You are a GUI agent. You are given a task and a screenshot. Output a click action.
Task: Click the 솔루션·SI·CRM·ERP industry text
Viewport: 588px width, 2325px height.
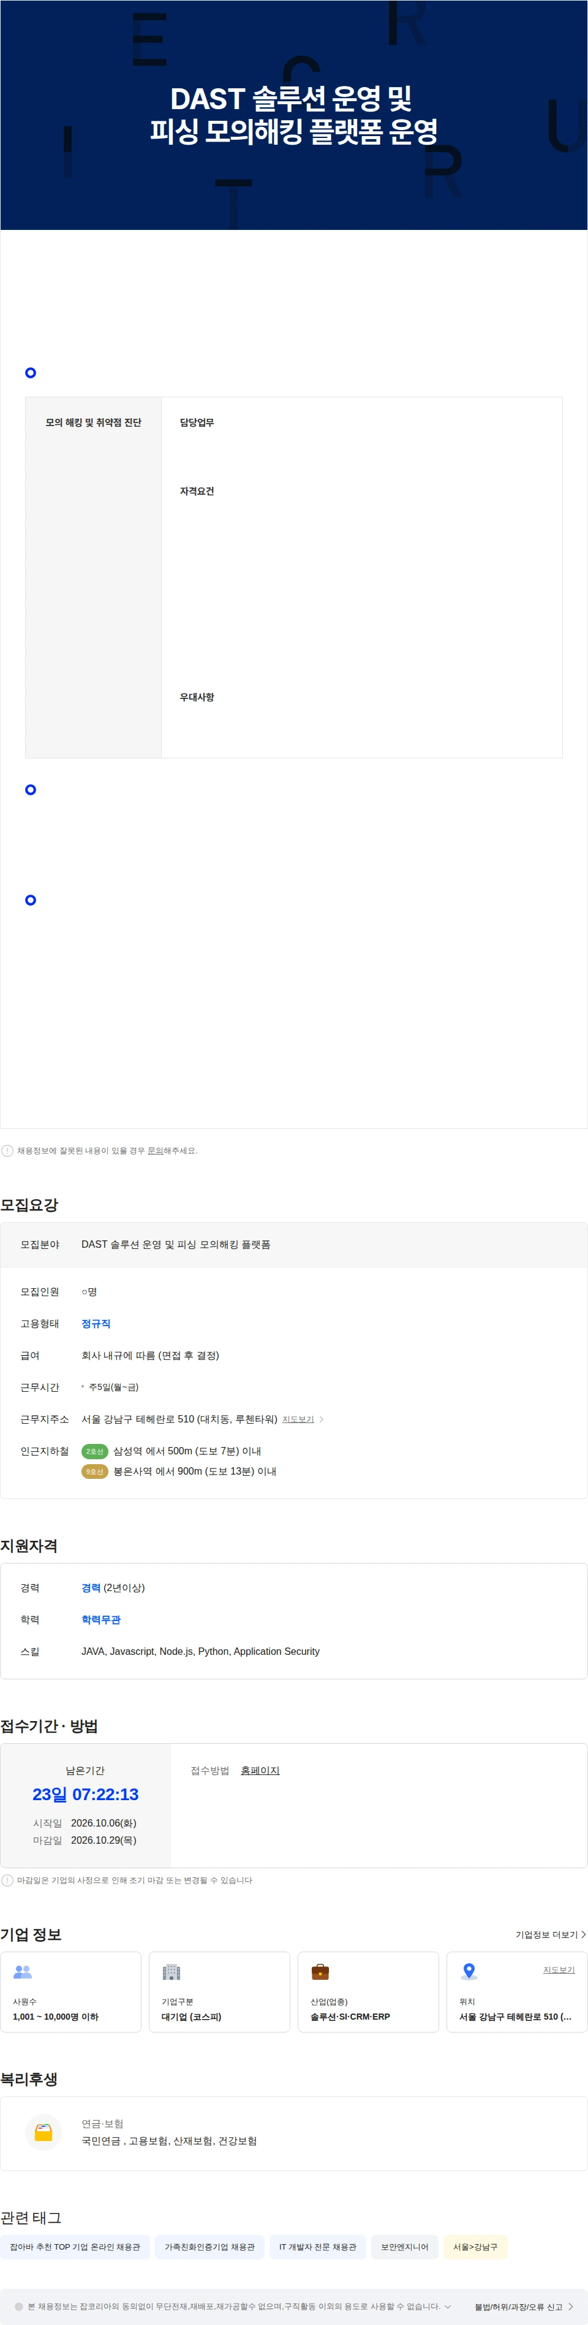pos(350,2017)
